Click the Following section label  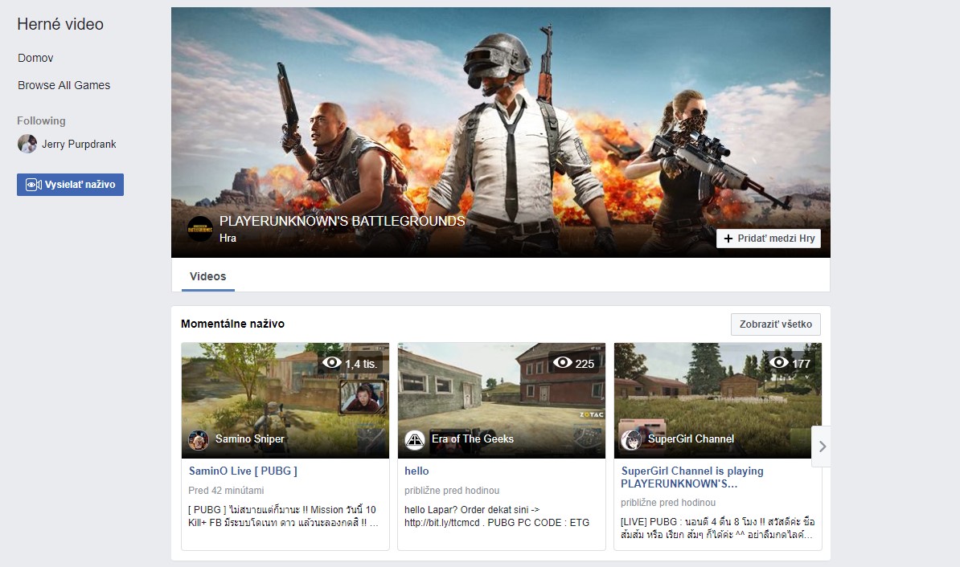(x=41, y=121)
